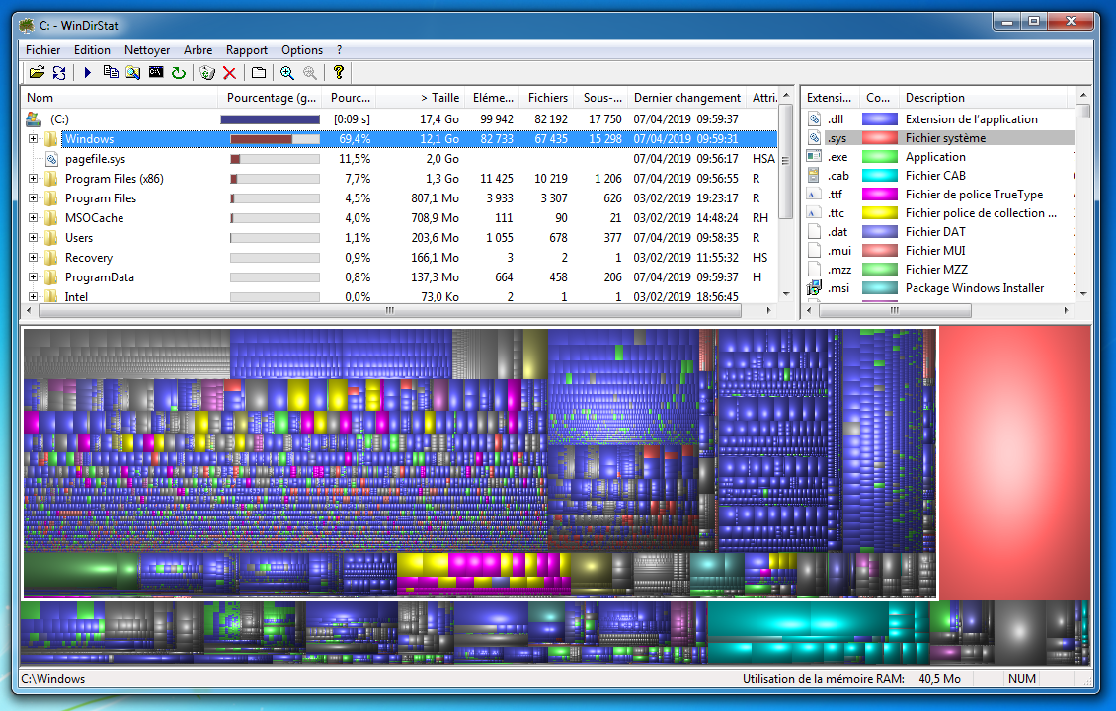The height and width of the screenshot is (711, 1116).
Task: Click the extension list horizontal scrollbar thumb
Action: point(895,310)
